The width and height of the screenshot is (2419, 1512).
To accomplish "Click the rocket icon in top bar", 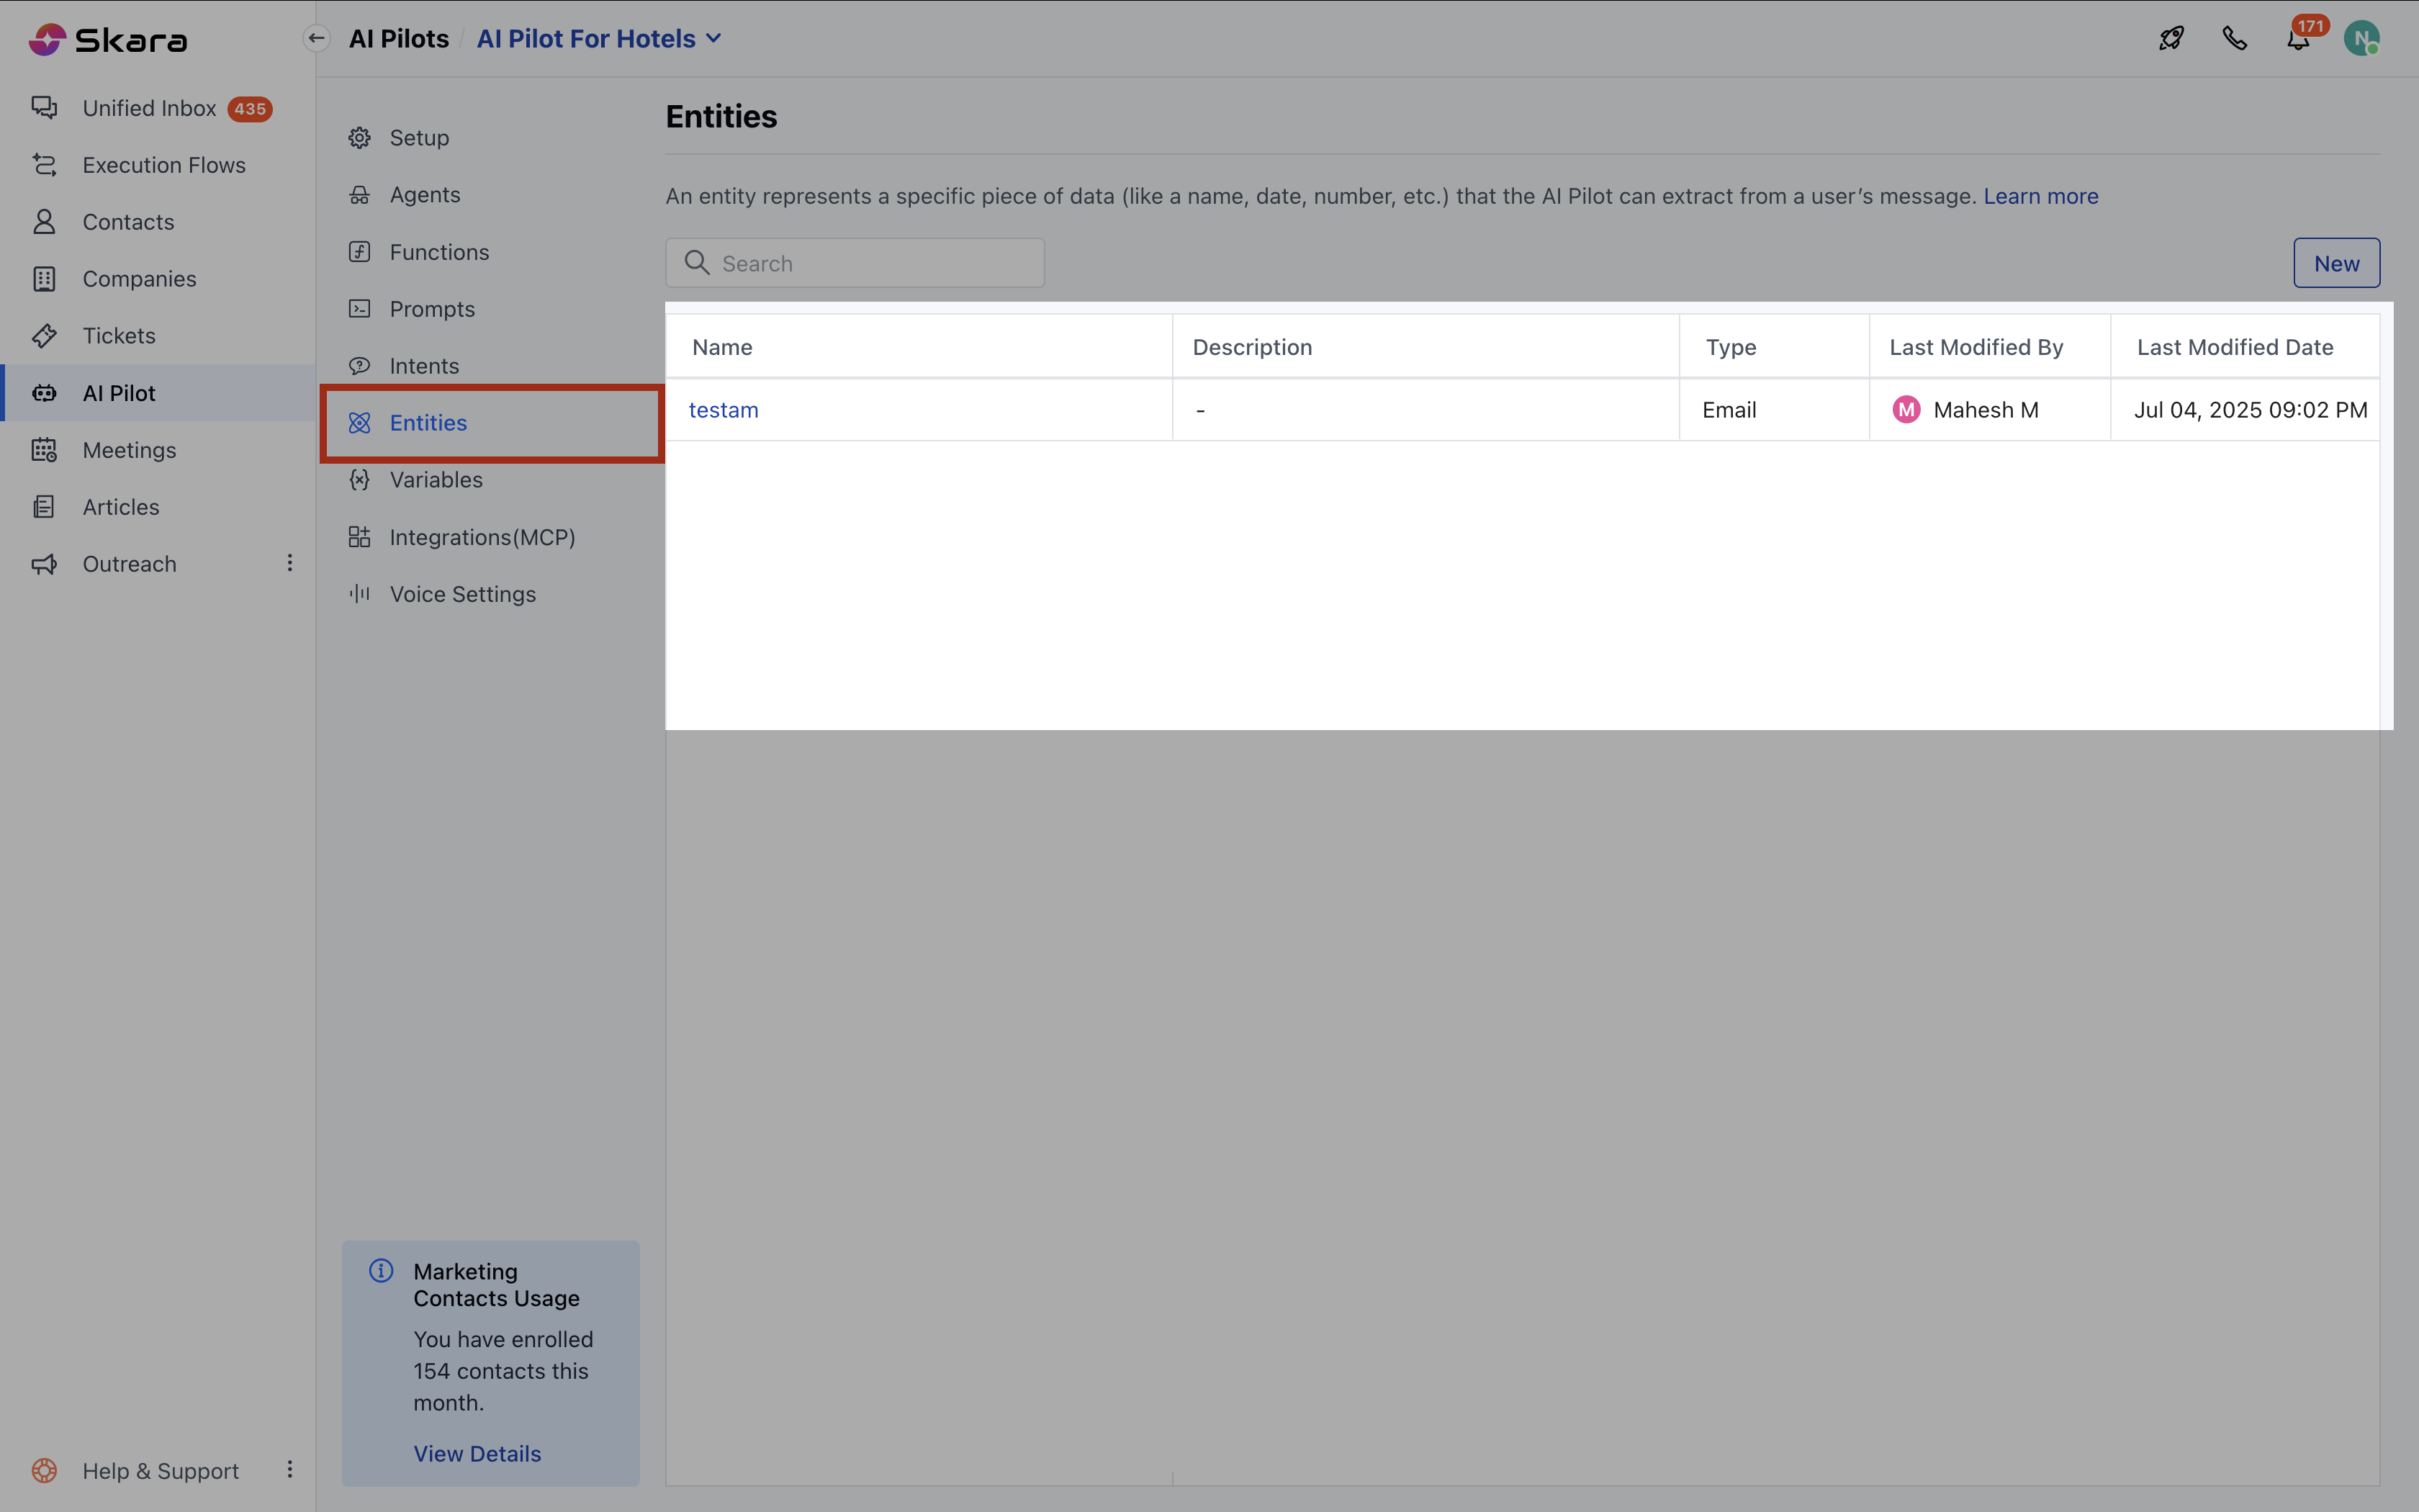I will [x=2171, y=39].
